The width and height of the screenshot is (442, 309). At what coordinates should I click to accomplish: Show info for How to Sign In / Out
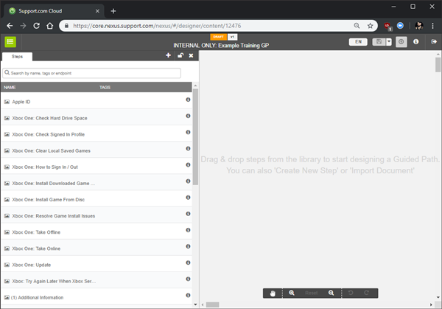coord(188,164)
